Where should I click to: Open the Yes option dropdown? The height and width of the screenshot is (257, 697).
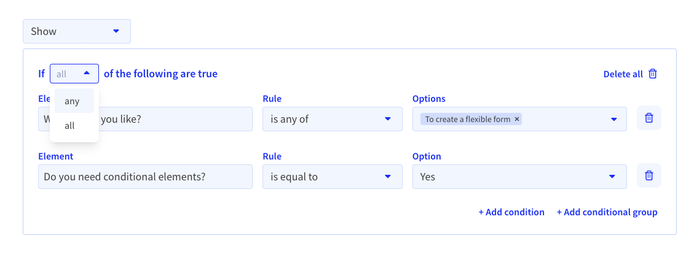click(x=519, y=177)
